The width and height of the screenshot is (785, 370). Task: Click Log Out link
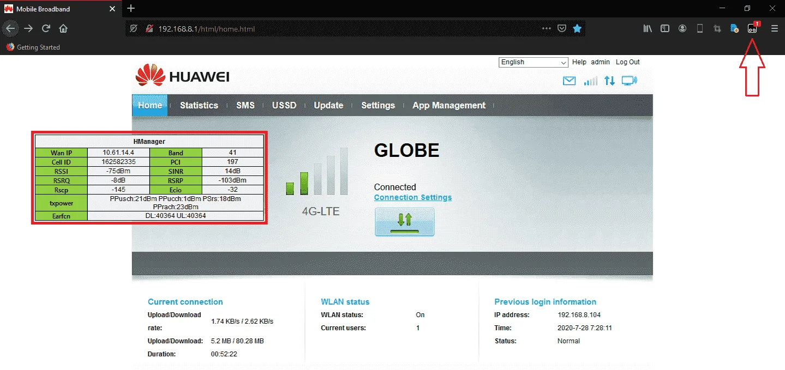tap(628, 62)
